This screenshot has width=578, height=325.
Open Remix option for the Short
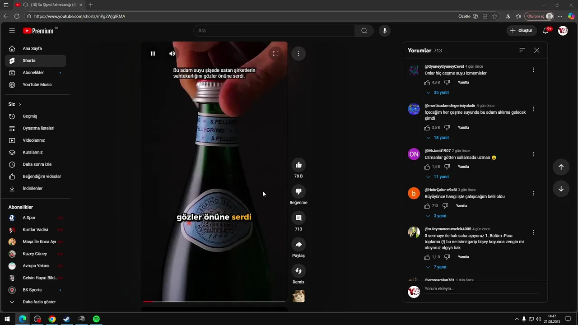(298, 271)
